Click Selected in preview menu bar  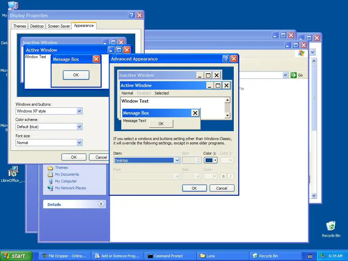161,93
